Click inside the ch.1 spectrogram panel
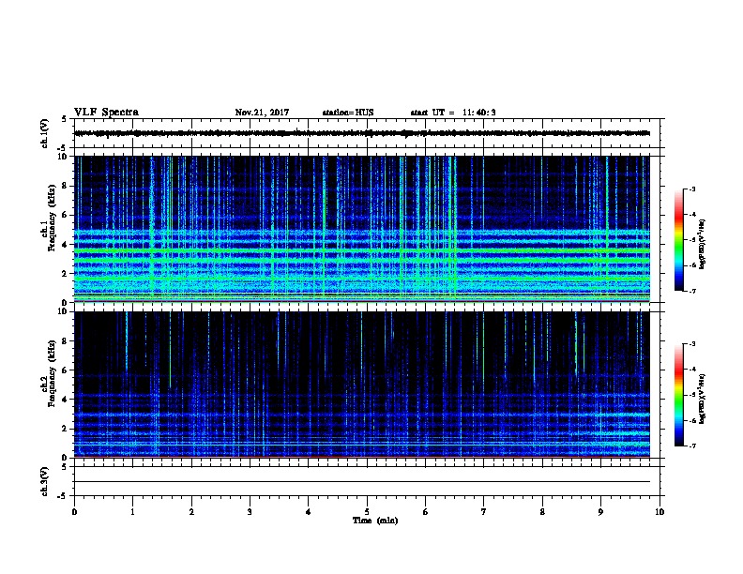Viewport: 743px width, 574px height. (362, 229)
